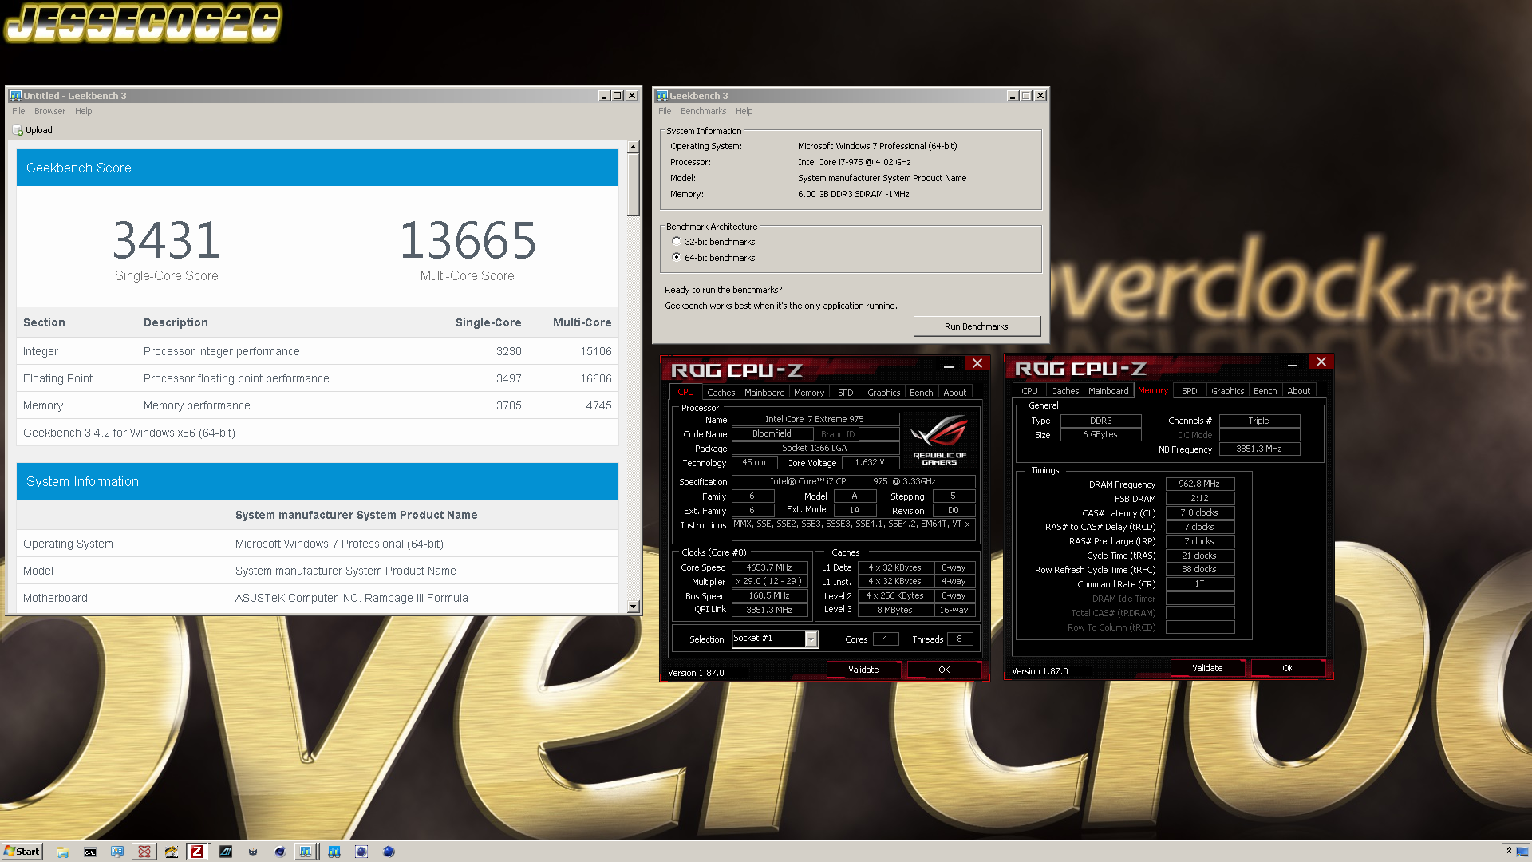
Task: Show hidden system tray icons chevron
Action: coord(1509,852)
